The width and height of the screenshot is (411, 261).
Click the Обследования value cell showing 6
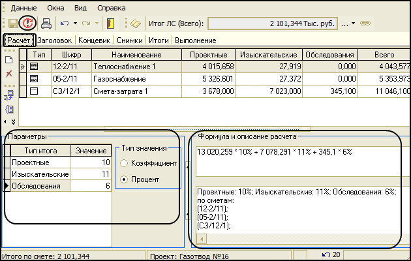pos(90,186)
